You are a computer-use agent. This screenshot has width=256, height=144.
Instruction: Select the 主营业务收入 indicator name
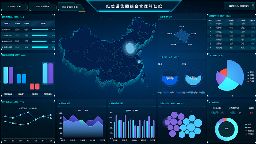pyautogui.click(x=7, y=29)
